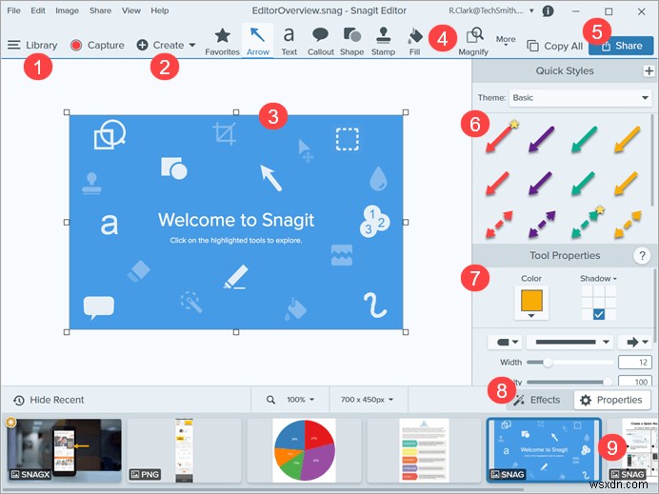The height and width of the screenshot is (494, 659).
Task: Click the info icon in title bar
Action: 548,10
